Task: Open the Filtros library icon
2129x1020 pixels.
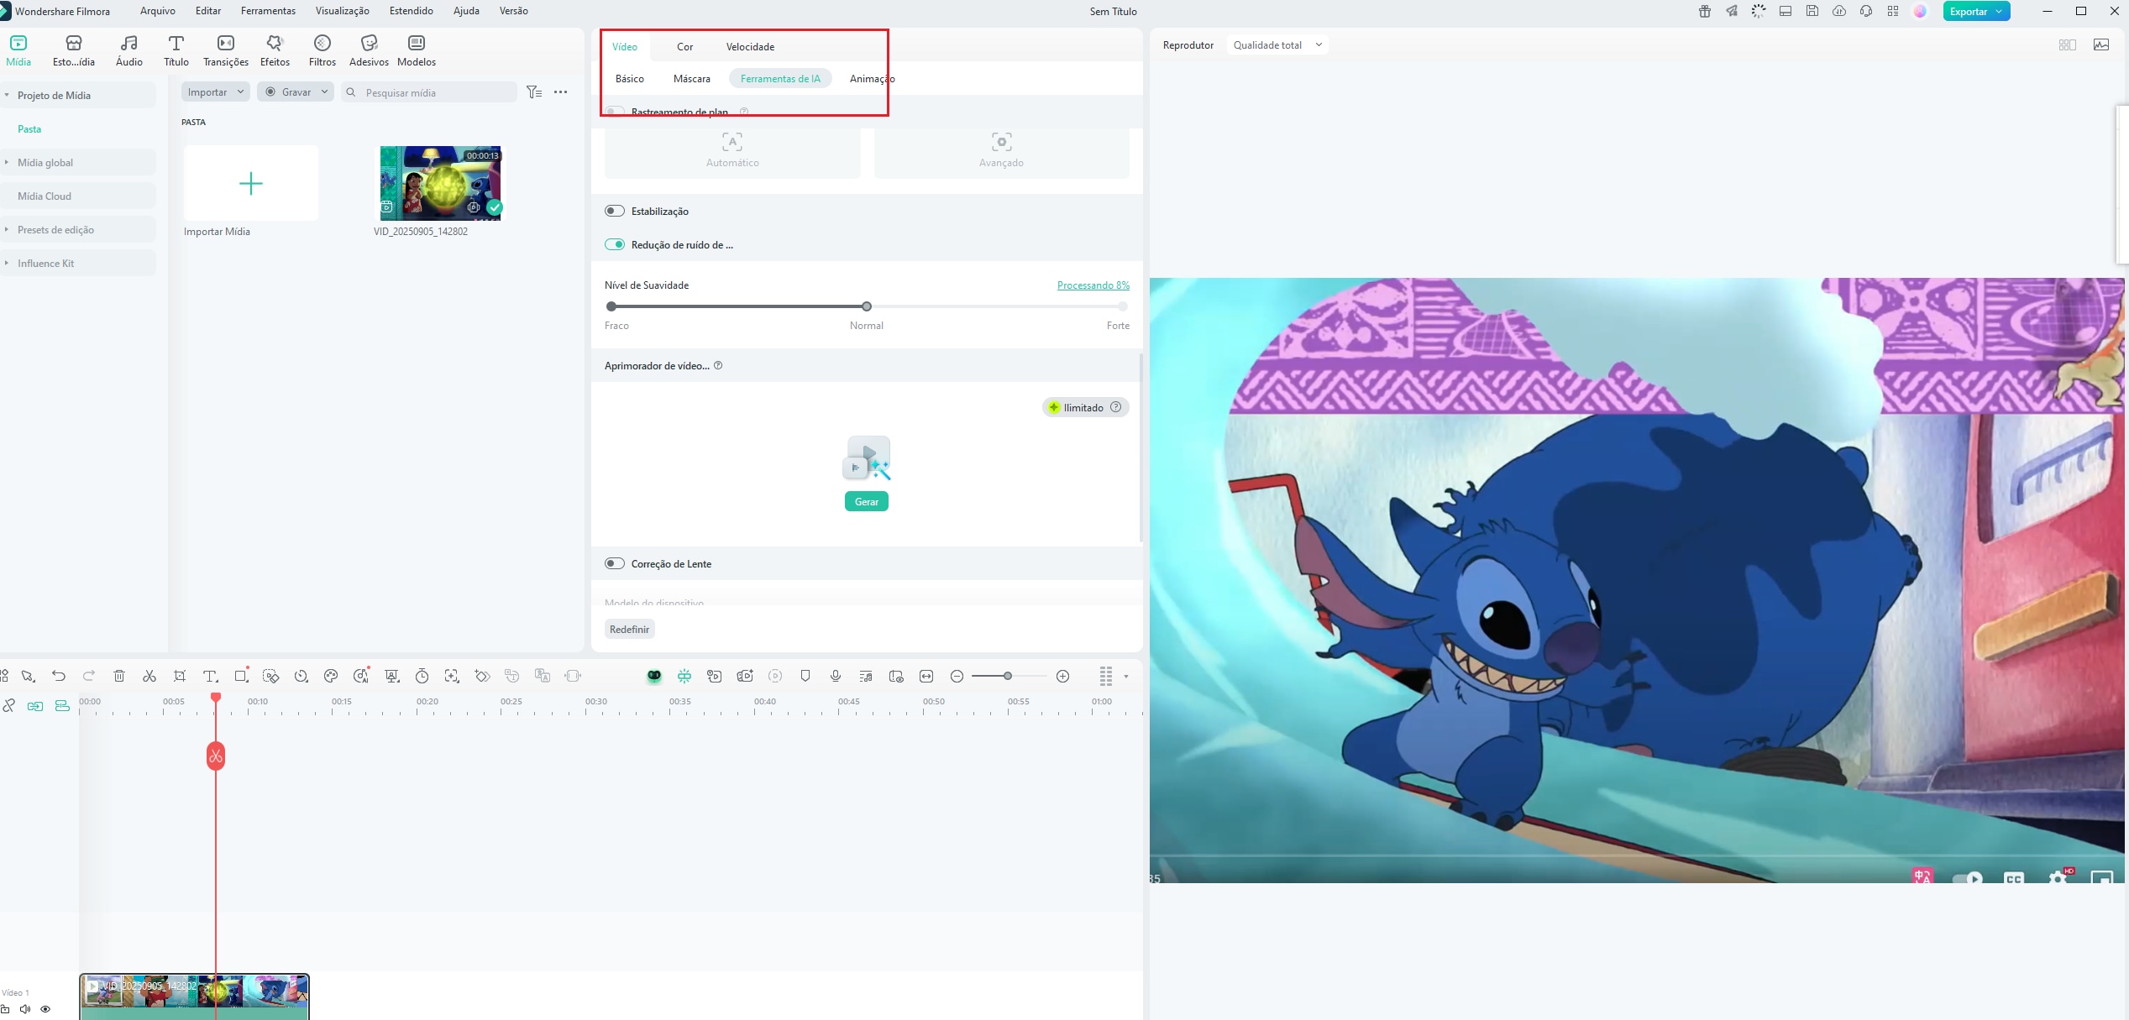Action: click(322, 50)
